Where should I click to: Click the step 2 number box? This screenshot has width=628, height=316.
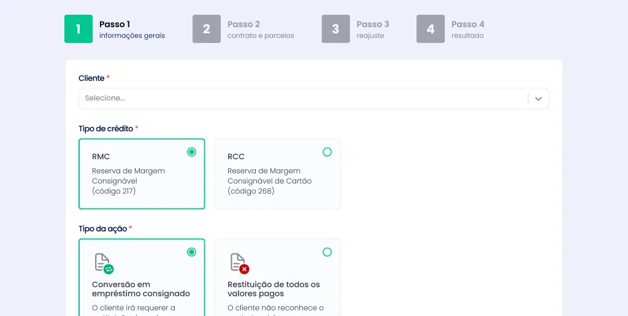(206, 29)
